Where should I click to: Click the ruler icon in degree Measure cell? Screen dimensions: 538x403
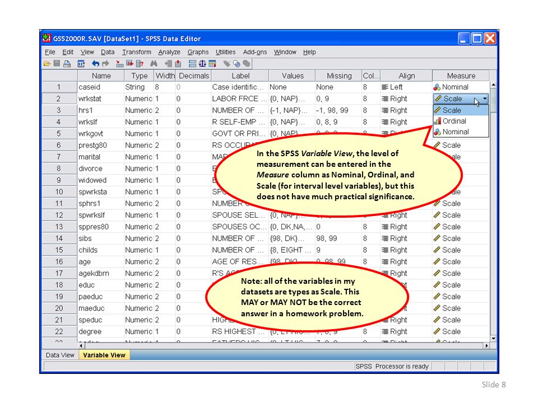(x=437, y=332)
